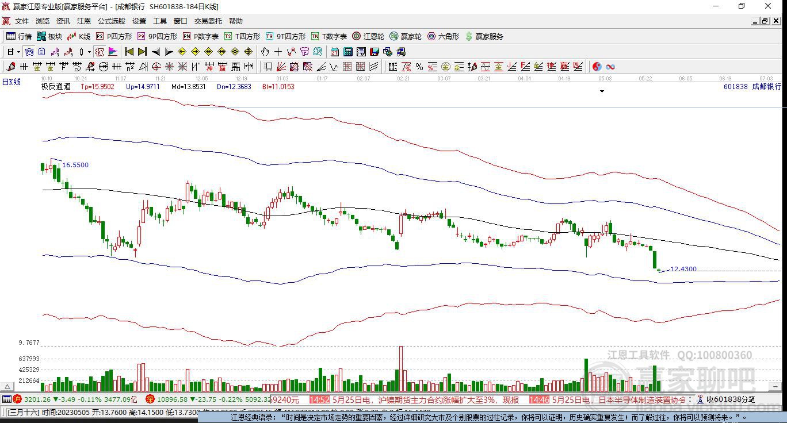Click the 601838 成都银行 stock label
The height and width of the screenshot is (423, 787).
point(752,86)
